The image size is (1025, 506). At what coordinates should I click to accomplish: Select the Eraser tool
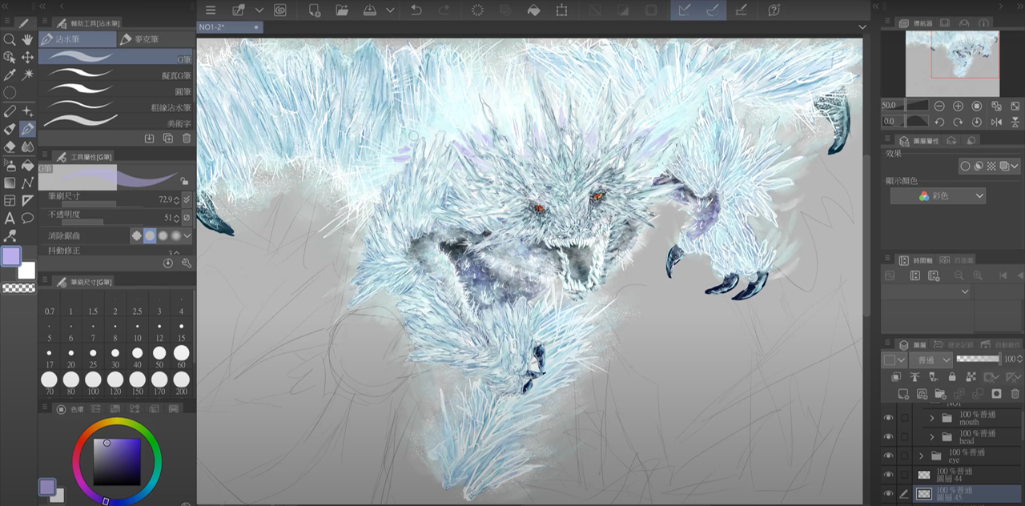click(x=10, y=147)
